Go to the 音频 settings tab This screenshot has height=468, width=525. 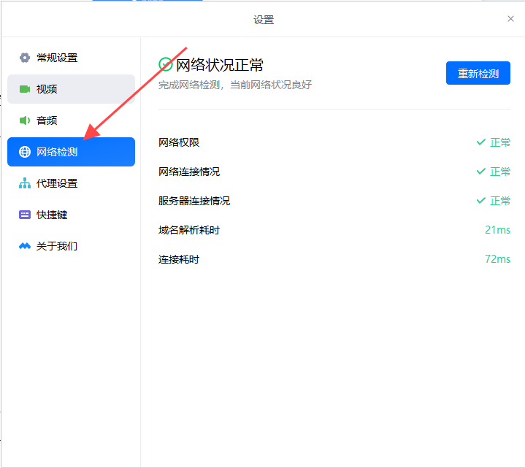[71, 120]
